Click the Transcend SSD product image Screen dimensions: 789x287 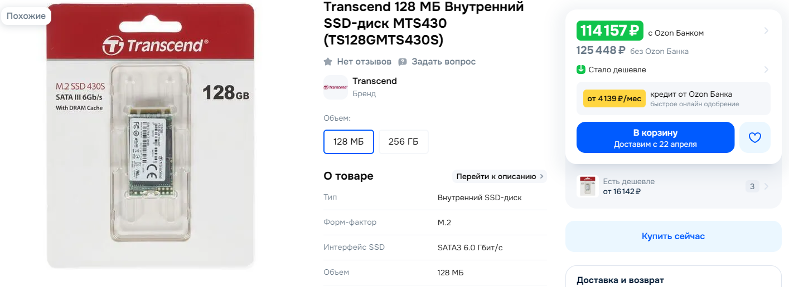pyautogui.click(x=151, y=136)
